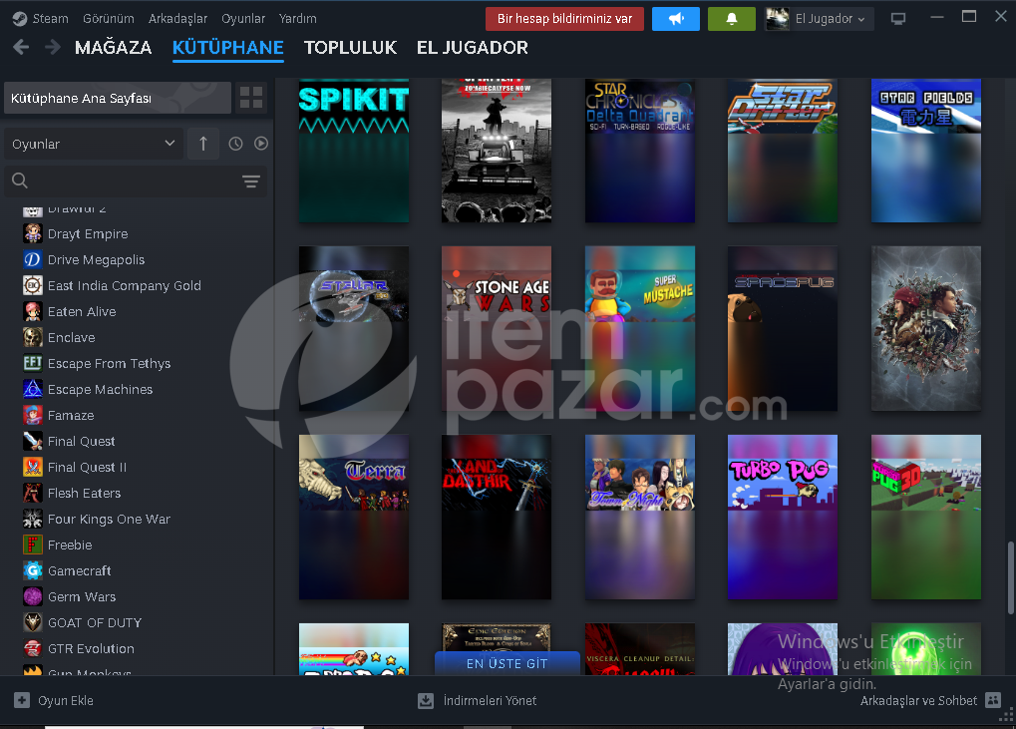Open Arkadaşlar ve Sohbet
Viewport: 1016px width, 729px height.
(x=919, y=700)
